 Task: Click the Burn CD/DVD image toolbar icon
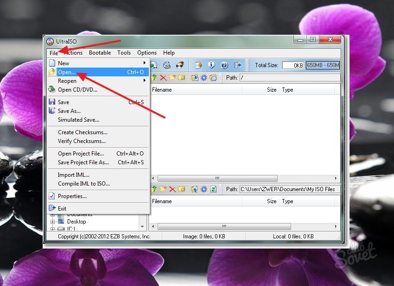click(x=179, y=65)
